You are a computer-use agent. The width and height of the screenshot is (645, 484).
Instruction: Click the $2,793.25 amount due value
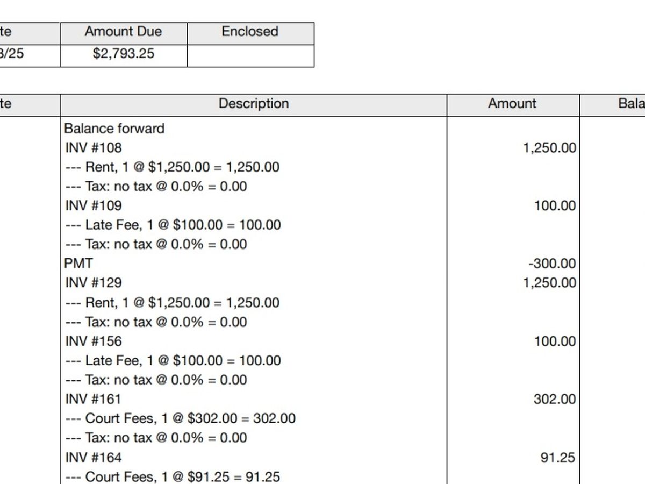tap(123, 54)
